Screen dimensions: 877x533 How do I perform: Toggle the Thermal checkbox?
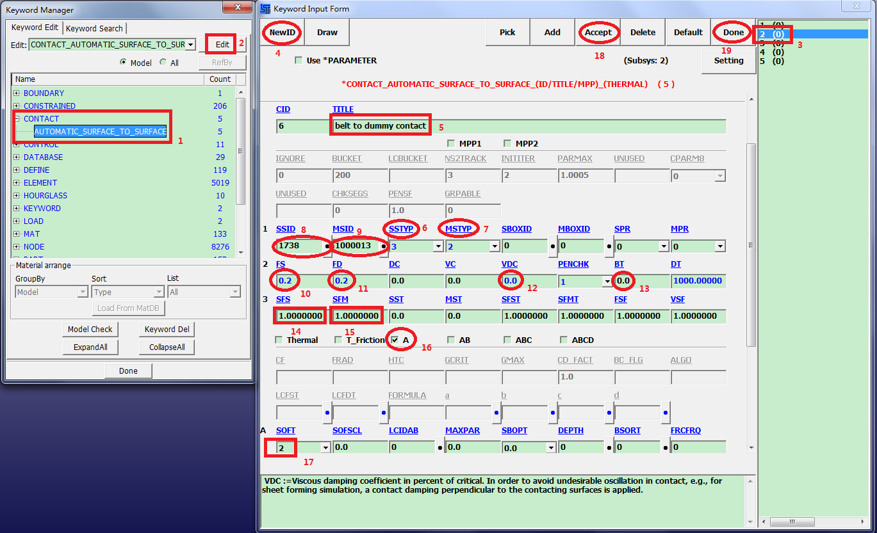pyautogui.click(x=279, y=340)
